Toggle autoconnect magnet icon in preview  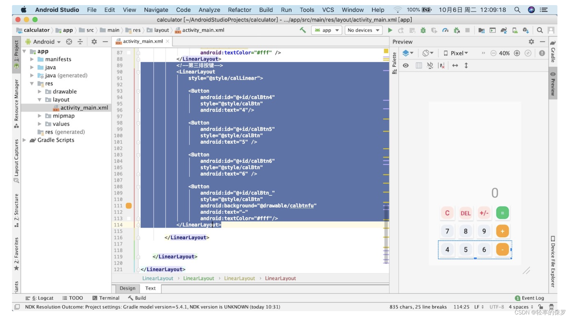(430, 65)
